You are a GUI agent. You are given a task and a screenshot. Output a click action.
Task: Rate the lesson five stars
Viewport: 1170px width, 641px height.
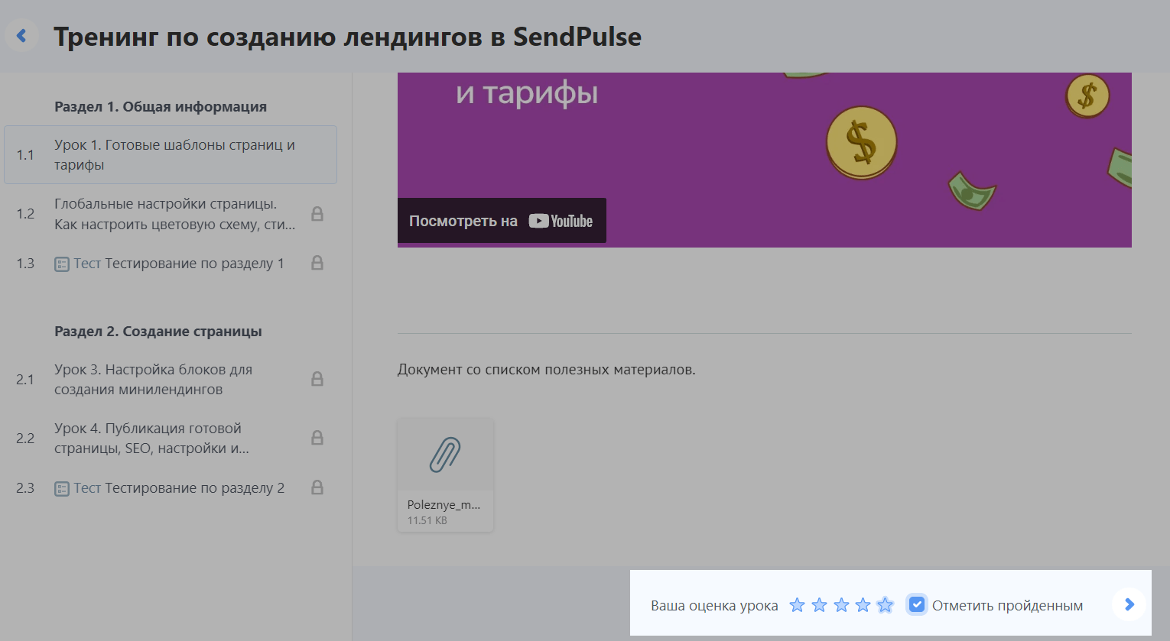point(886,605)
